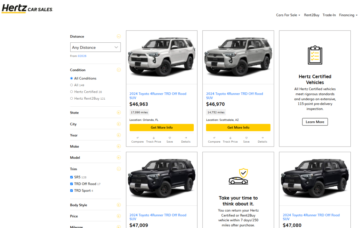The height and width of the screenshot is (228, 358).
Task: Open the Any Distance dropdown
Action: tap(95, 47)
